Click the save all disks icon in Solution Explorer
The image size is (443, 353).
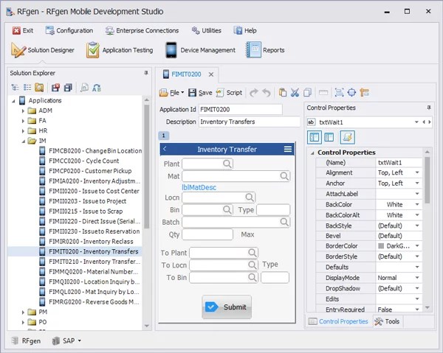coord(68,88)
